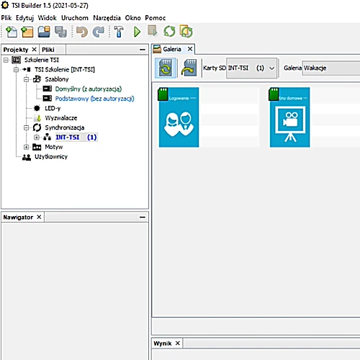The width and height of the screenshot is (360, 360).
Task: Select the Użytkownicy tree item
Action: [x=51, y=157]
